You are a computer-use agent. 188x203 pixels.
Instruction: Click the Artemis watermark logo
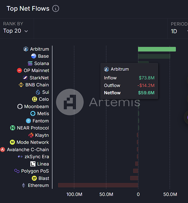click(x=70, y=102)
